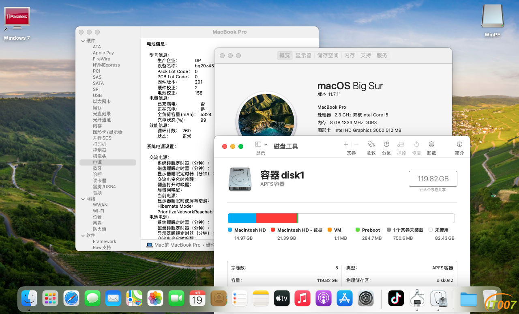Collapse the 网络 section in System Information sidebar

point(82,199)
